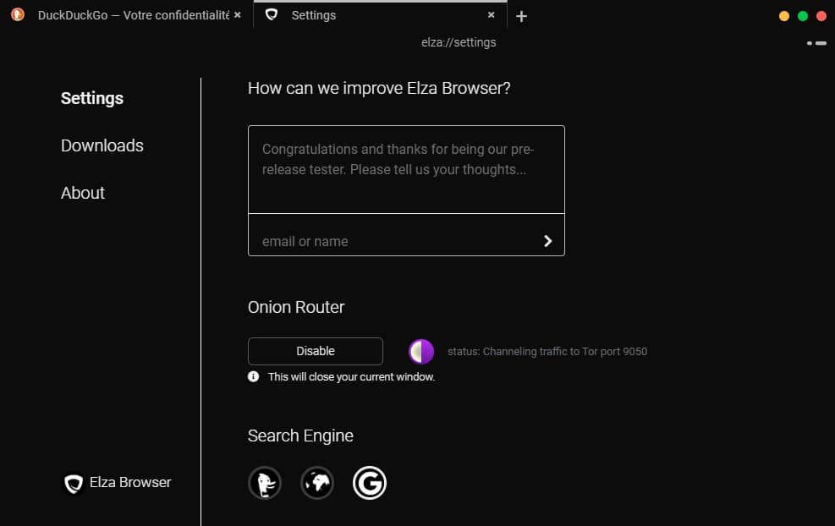Viewport: 835px width, 526px height.
Task: Open the browser menu dots icon
Action: click(817, 43)
